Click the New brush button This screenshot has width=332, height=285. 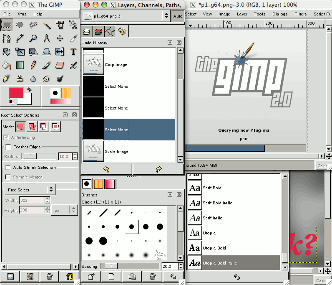point(111,277)
